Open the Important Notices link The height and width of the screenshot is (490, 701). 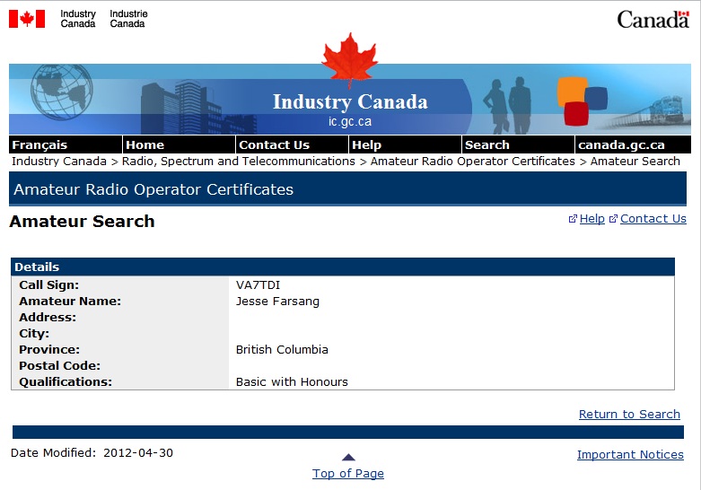630,454
